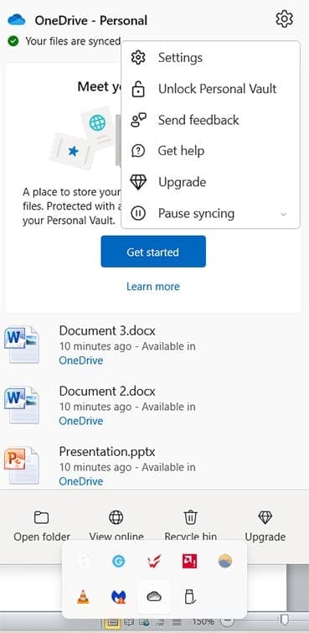Open the AMD software tray icon
This screenshot has height=633, width=309.
[189, 561]
